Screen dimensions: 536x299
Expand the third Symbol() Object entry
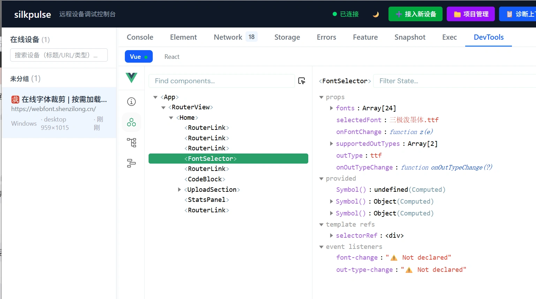(331, 213)
